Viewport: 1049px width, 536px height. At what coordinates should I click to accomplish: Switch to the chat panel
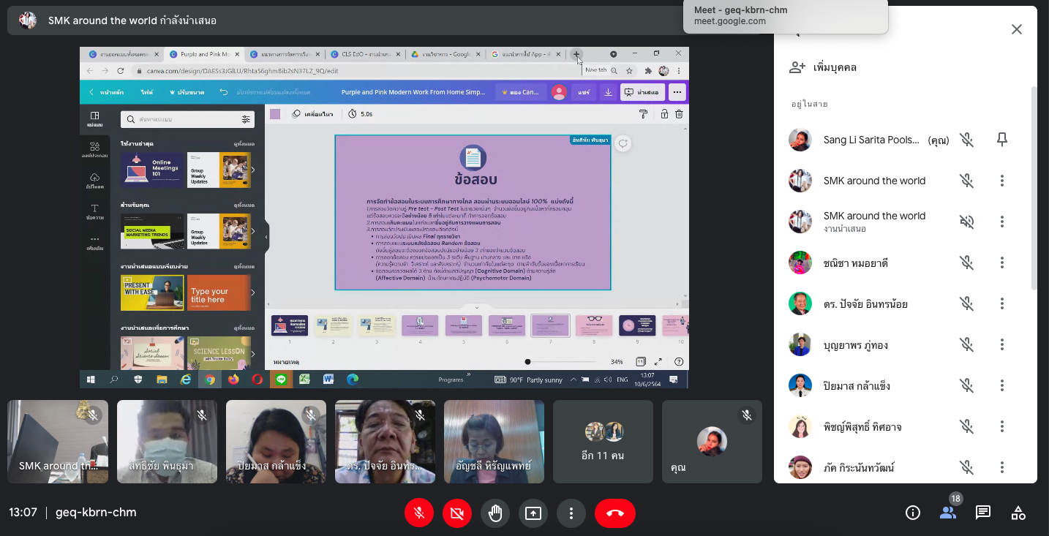[x=983, y=513]
